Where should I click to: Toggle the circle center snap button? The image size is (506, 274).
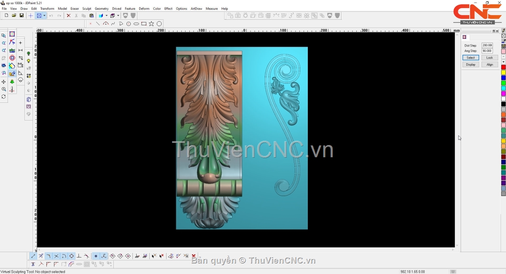pyautogui.click(x=72, y=256)
